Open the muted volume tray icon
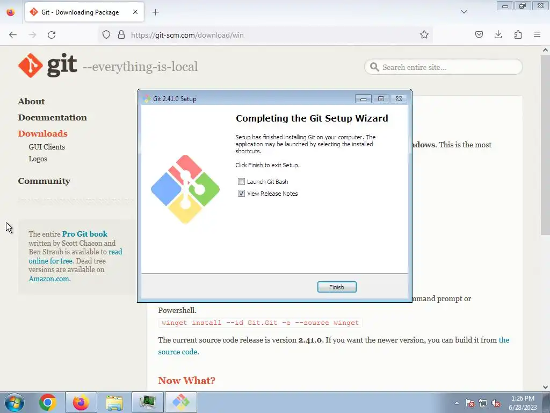The height and width of the screenshot is (413, 550). coord(496,403)
